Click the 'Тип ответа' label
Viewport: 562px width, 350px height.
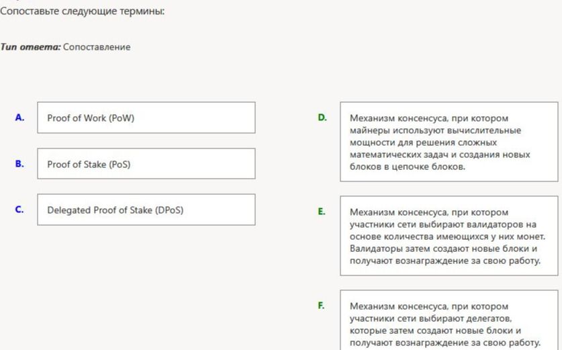tap(30, 47)
